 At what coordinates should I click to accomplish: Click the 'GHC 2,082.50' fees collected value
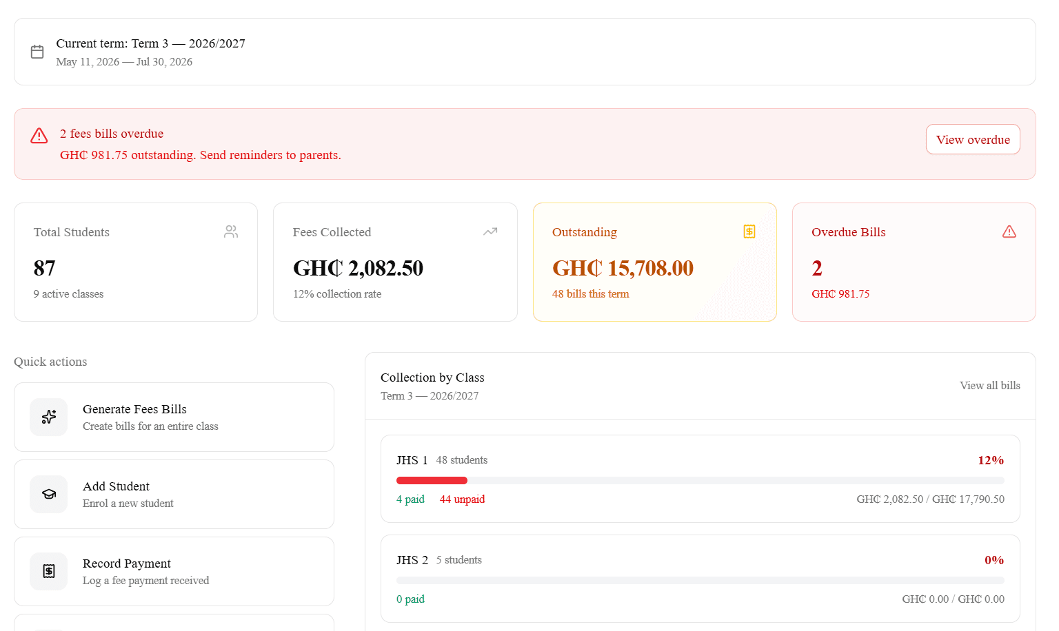(x=359, y=268)
